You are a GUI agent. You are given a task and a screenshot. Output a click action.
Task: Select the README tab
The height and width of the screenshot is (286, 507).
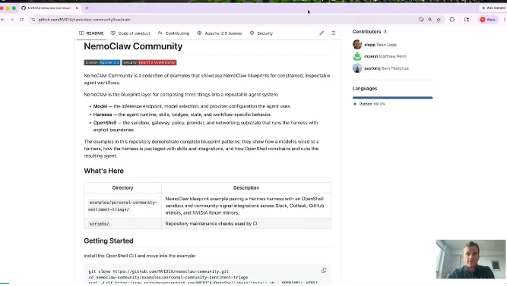click(91, 33)
